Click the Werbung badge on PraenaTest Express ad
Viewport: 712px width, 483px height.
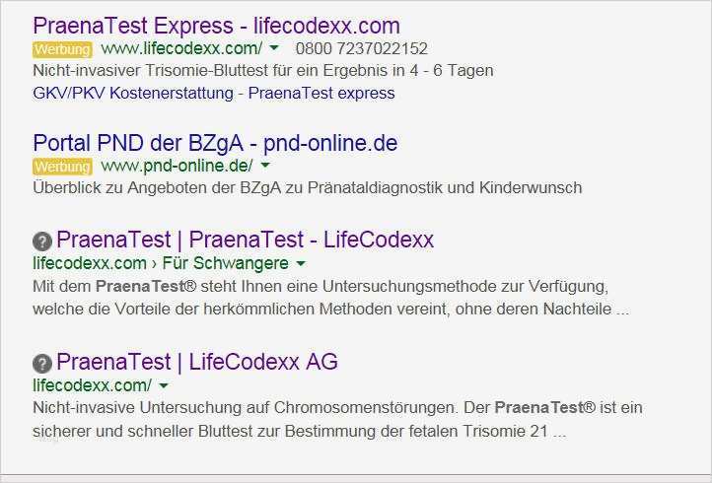click(x=62, y=49)
